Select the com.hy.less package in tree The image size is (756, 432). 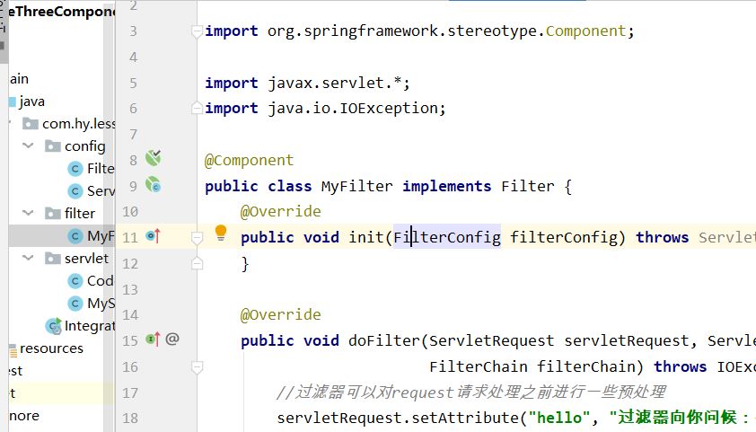pos(79,124)
